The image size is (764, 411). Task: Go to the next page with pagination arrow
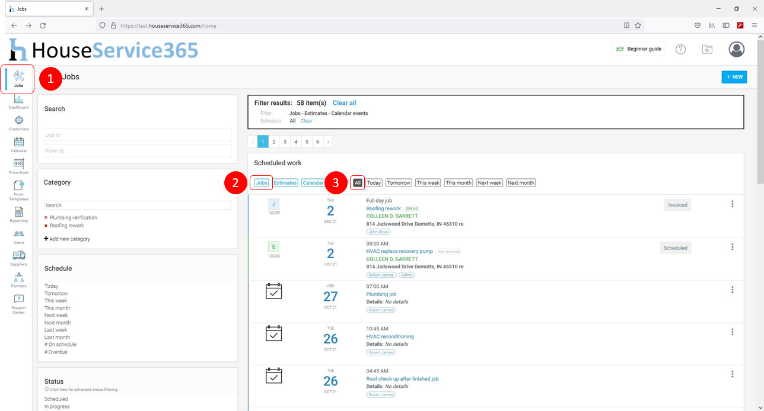(328, 142)
